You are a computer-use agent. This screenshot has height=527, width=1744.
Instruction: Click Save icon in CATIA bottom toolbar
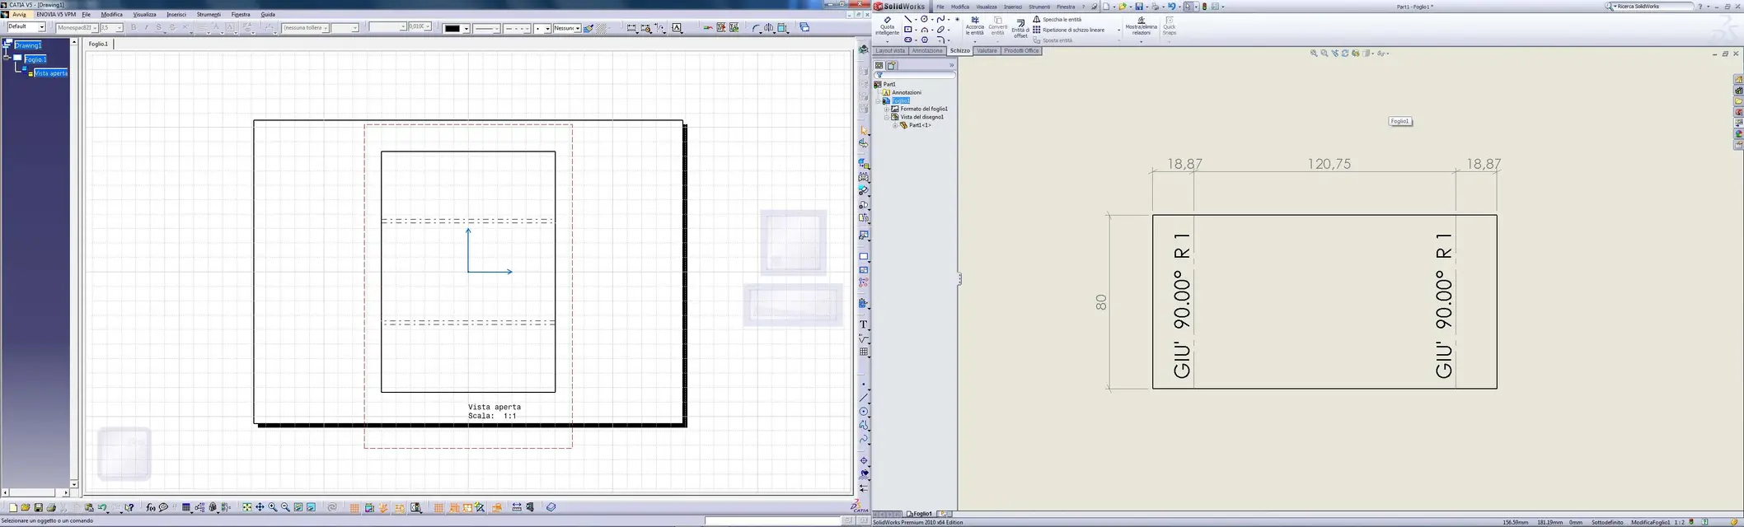[39, 507]
